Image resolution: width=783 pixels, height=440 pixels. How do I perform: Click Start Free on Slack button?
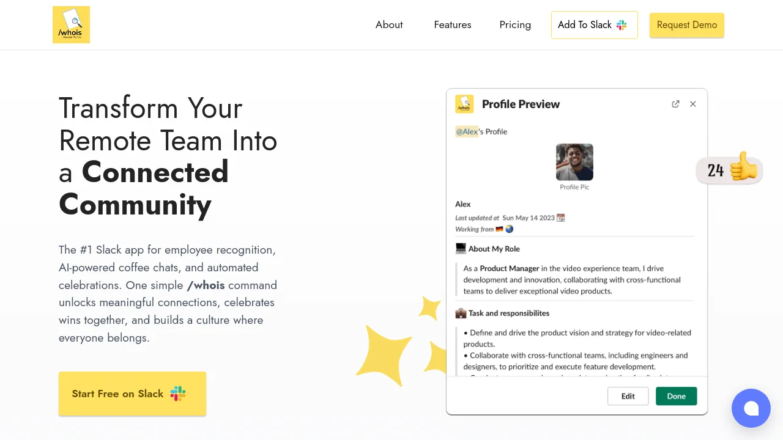tap(132, 394)
